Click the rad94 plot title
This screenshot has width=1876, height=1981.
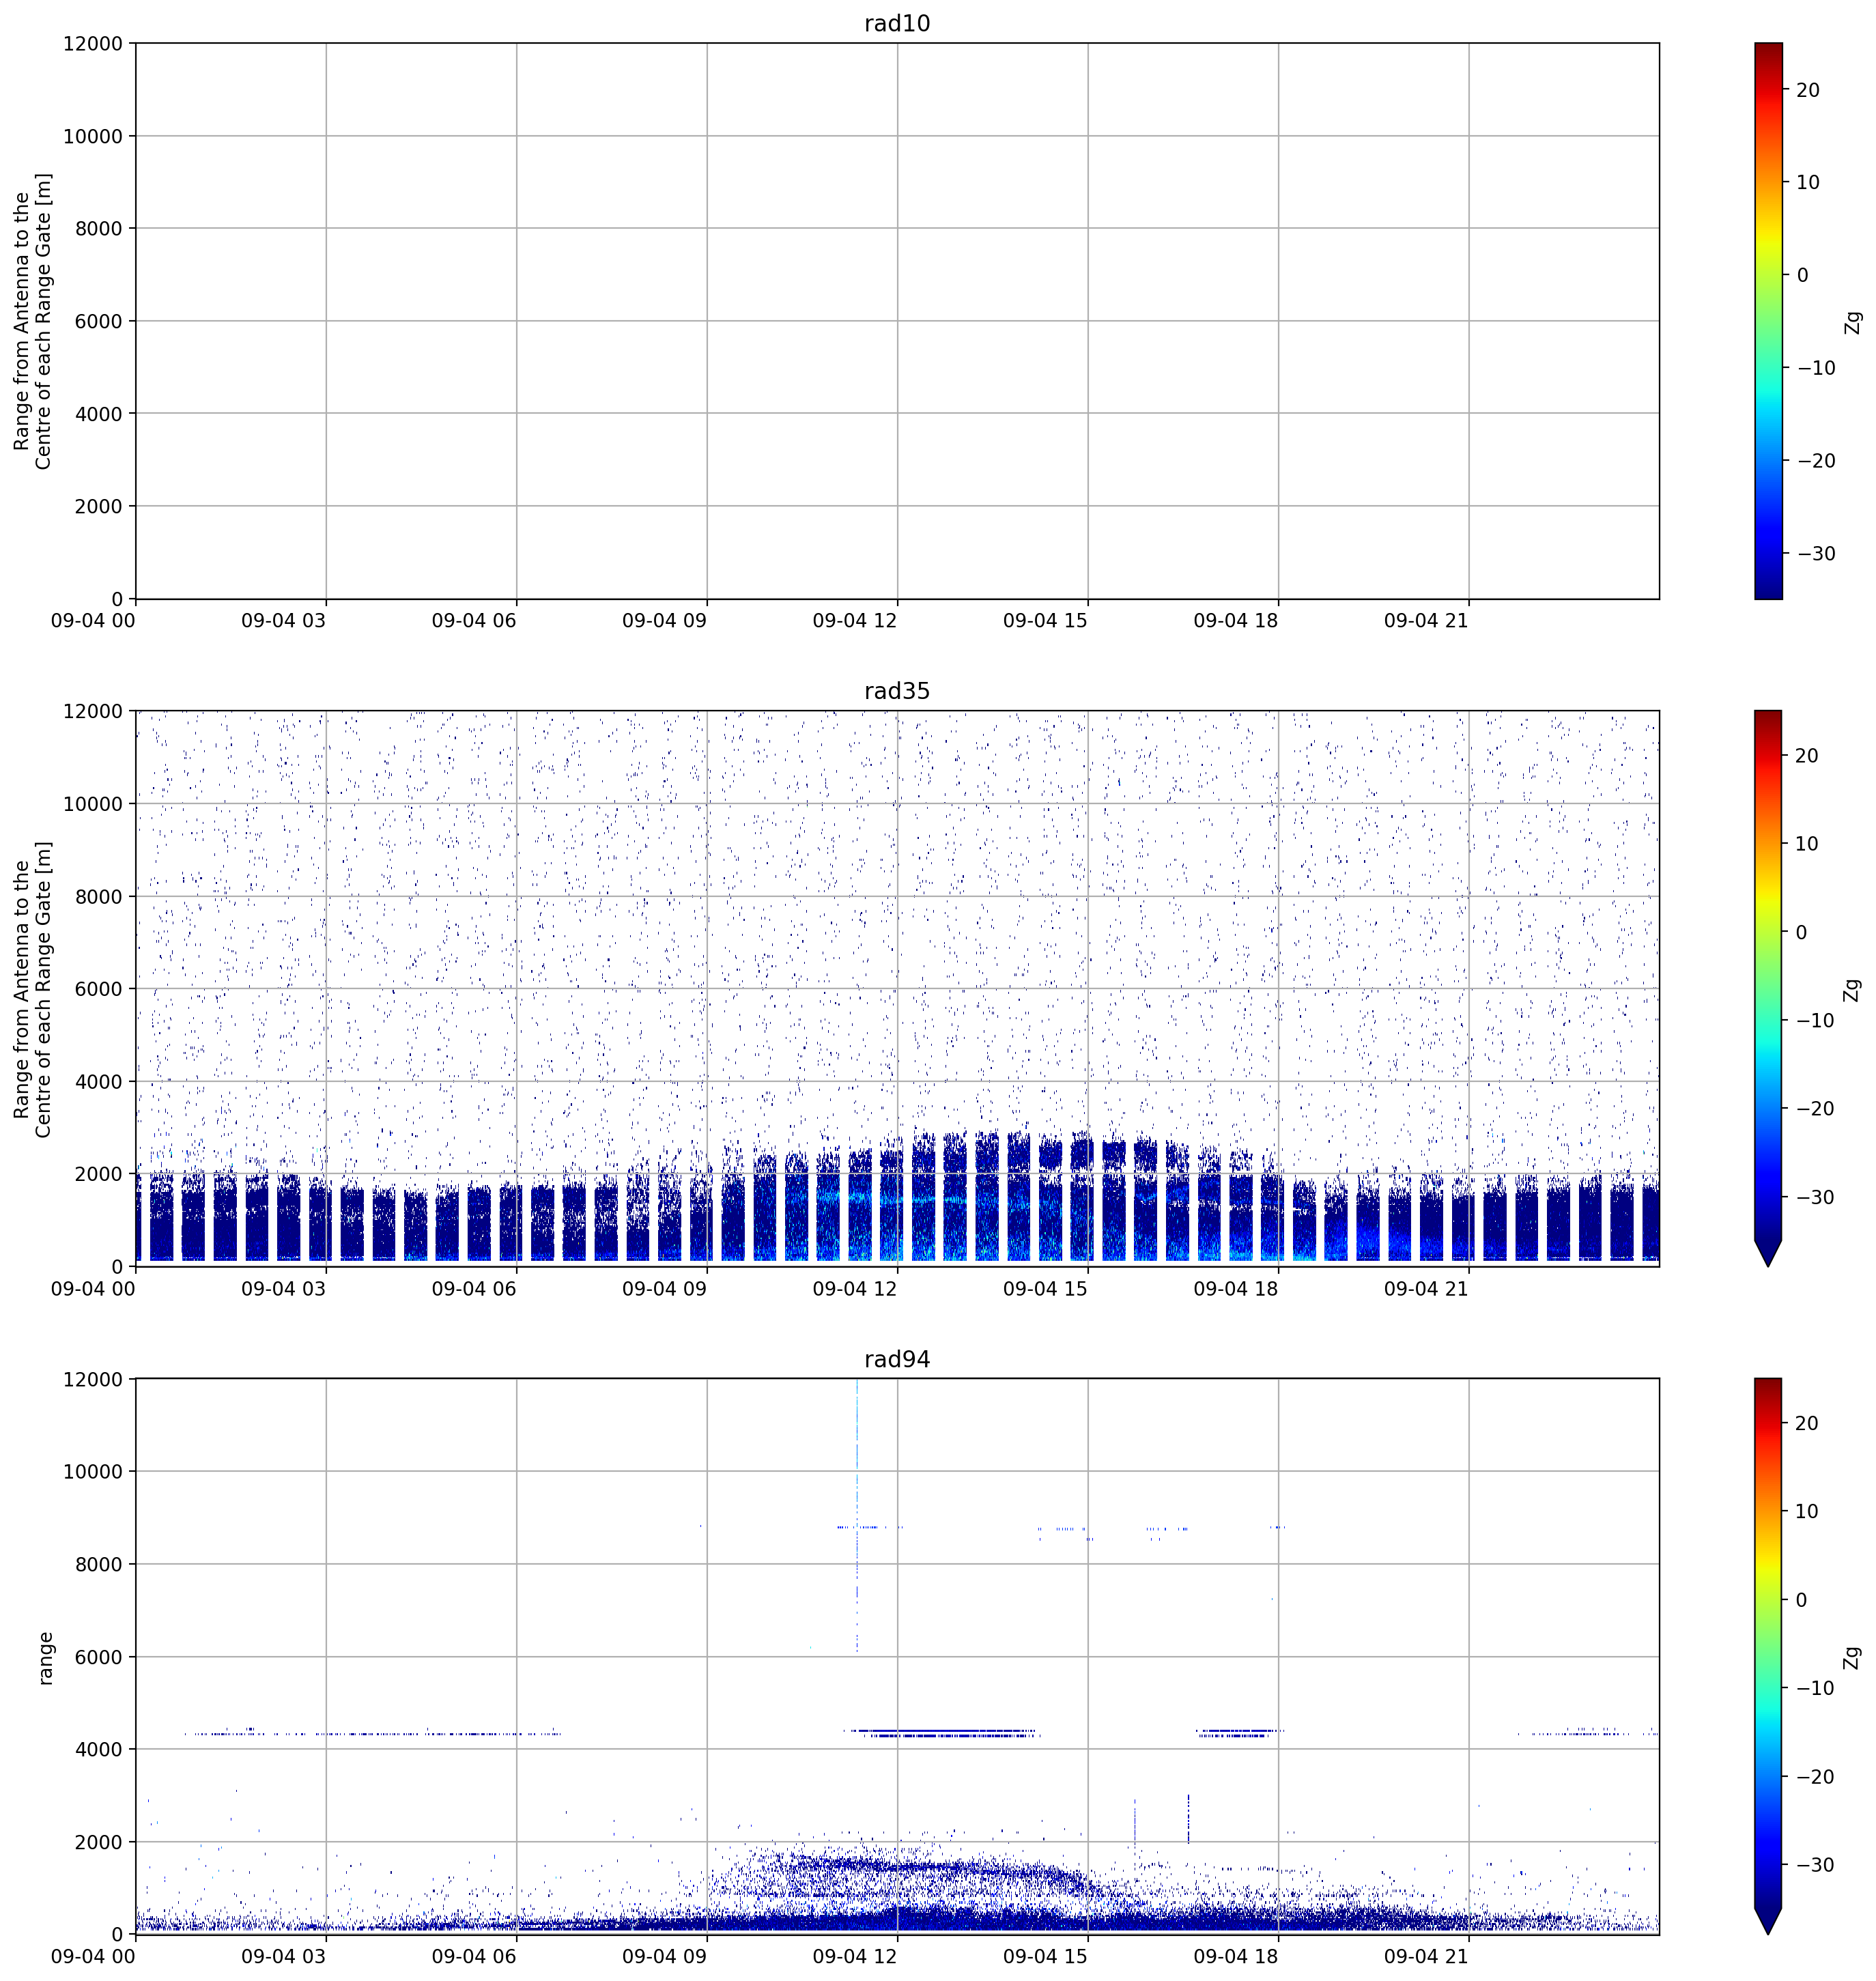tap(897, 1359)
